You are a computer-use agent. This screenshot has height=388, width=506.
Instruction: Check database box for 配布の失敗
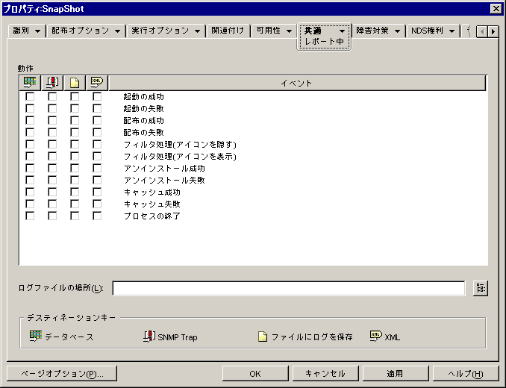click(x=30, y=132)
